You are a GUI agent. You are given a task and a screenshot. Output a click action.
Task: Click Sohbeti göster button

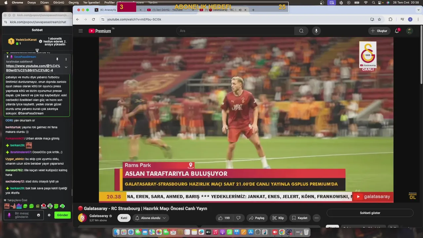coord(370,213)
